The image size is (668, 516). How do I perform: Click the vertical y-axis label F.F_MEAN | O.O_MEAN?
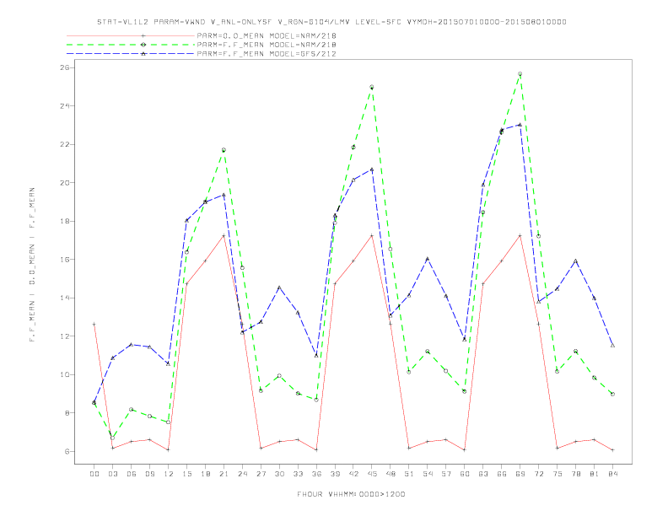[32, 265]
